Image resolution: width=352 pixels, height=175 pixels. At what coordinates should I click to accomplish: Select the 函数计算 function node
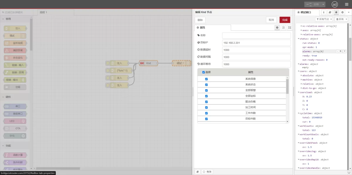click(x=14, y=155)
